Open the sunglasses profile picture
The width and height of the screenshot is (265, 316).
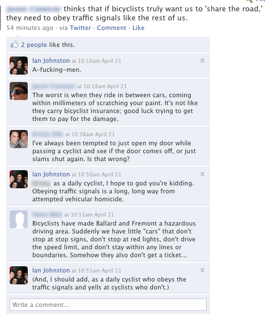point(19,91)
